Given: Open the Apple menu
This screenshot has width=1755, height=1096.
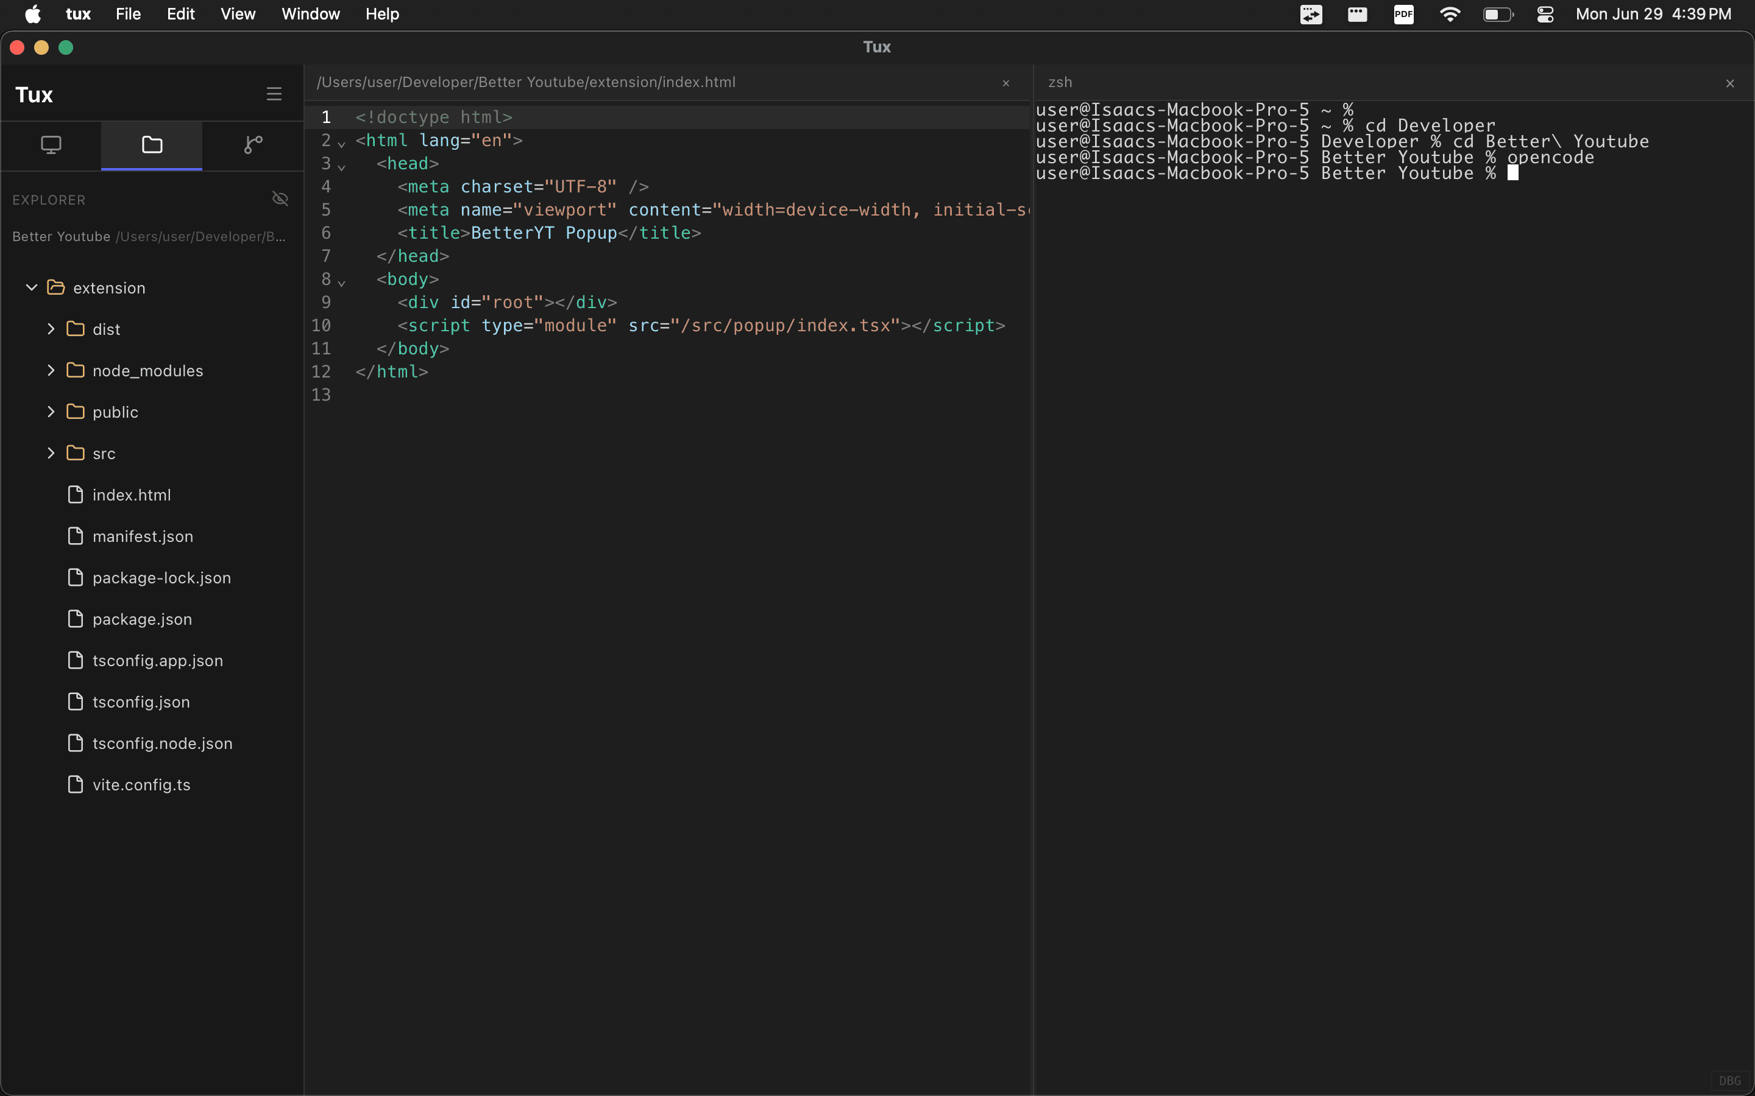Looking at the screenshot, I should click(x=33, y=14).
